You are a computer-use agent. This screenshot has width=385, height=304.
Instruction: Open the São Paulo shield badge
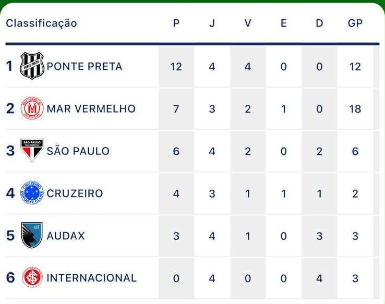point(32,150)
